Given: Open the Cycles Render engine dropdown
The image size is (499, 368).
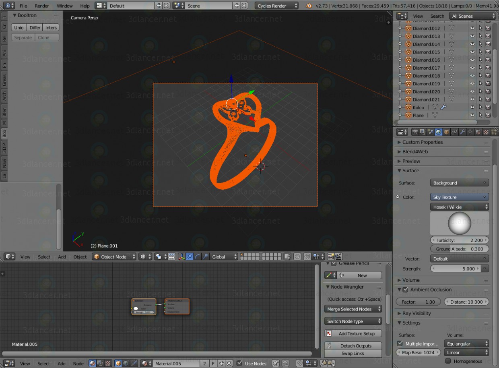Looking at the screenshot, I should pyautogui.click(x=277, y=6).
